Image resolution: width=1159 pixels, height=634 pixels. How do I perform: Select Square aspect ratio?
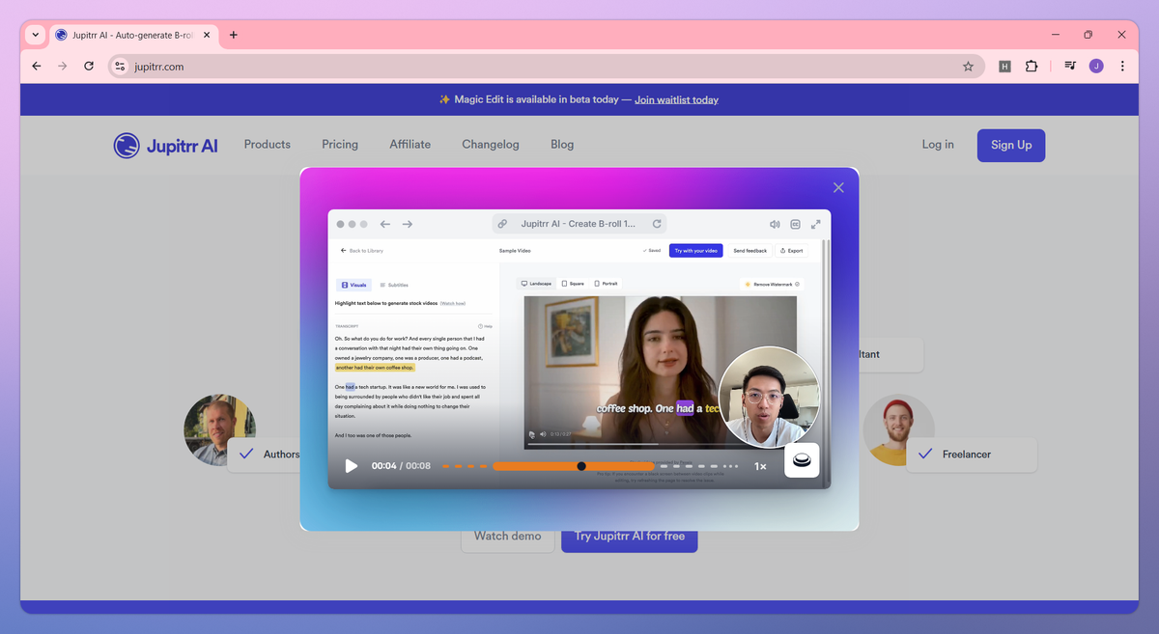pos(573,284)
